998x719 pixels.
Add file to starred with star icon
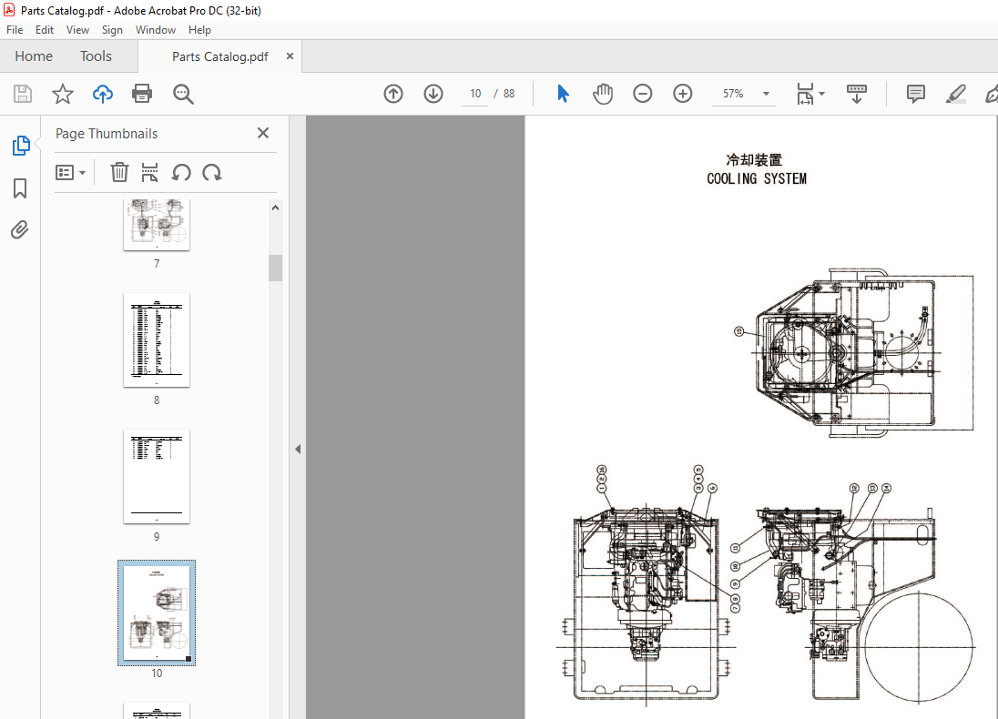coord(62,94)
